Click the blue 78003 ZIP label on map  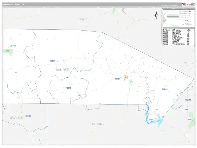click(x=117, y=79)
